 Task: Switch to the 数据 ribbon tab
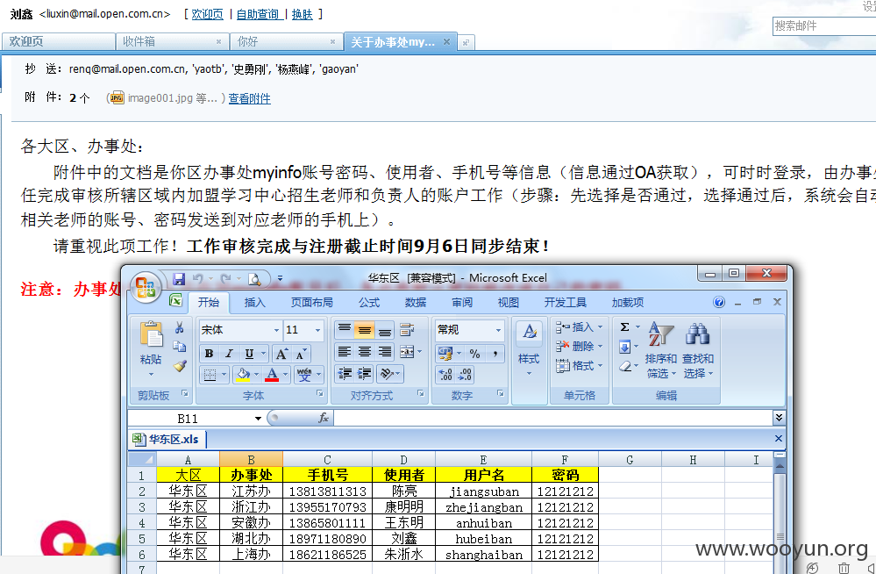tap(416, 303)
